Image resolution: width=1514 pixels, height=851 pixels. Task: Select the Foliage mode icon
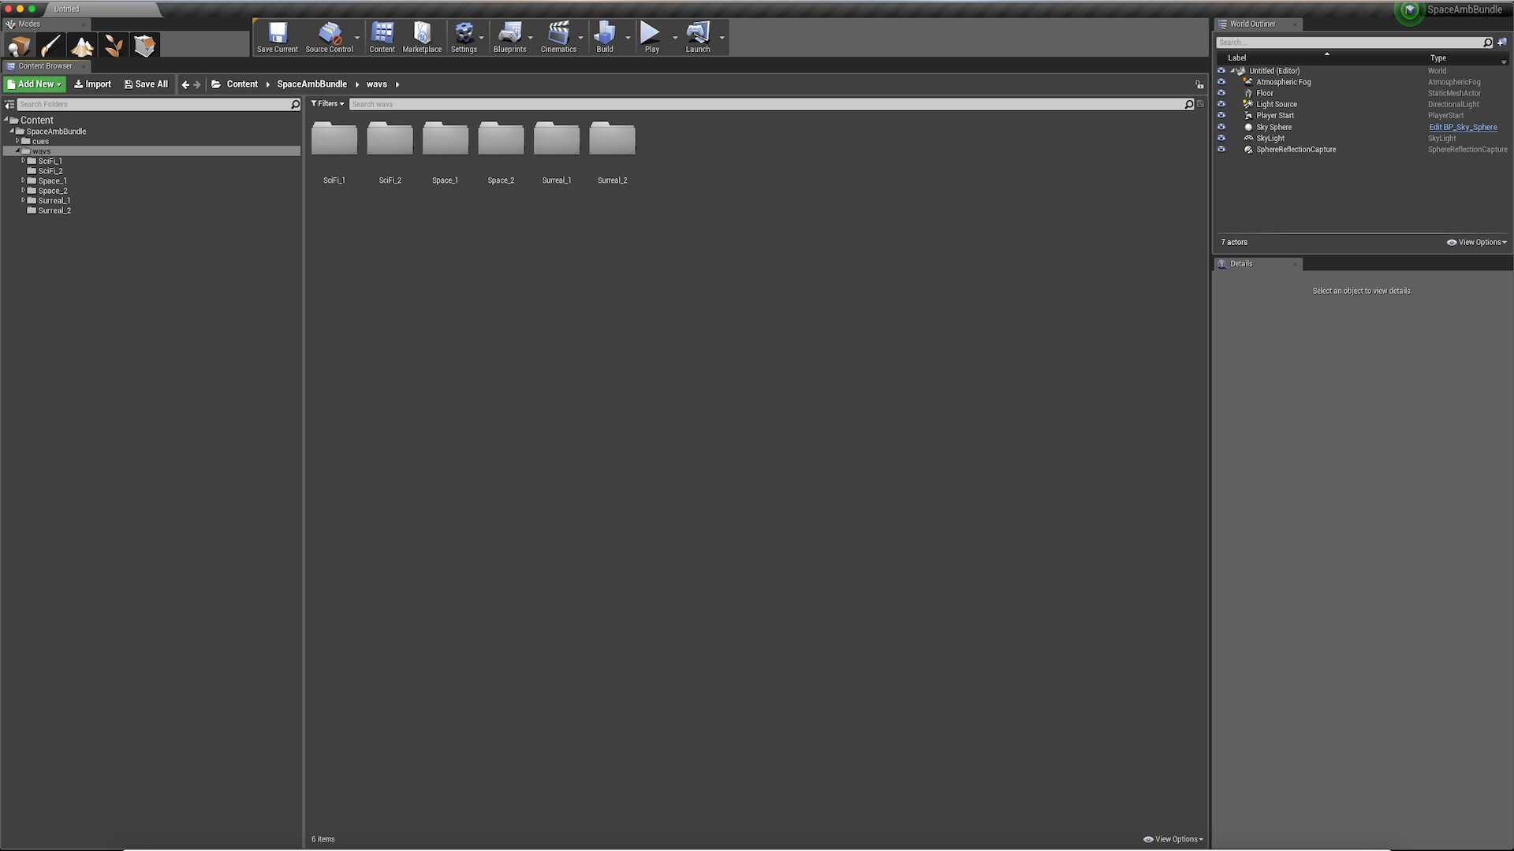[114, 46]
